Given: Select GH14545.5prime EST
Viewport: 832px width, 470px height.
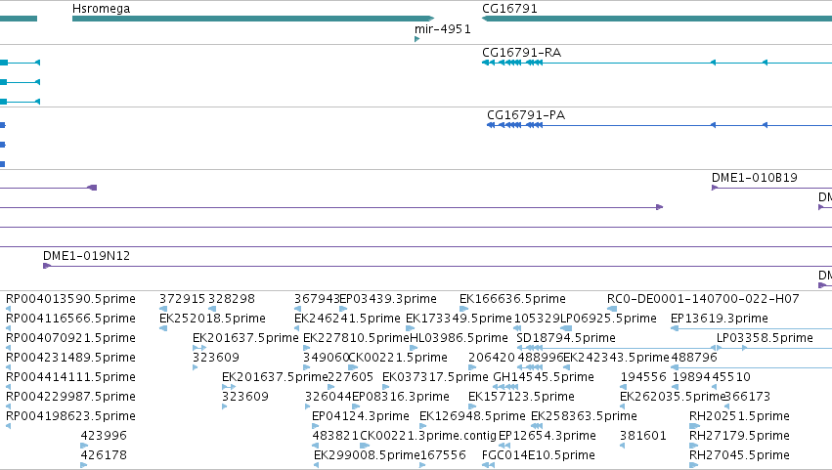Looking at the screenshot, I should click(x=544, y=377).
